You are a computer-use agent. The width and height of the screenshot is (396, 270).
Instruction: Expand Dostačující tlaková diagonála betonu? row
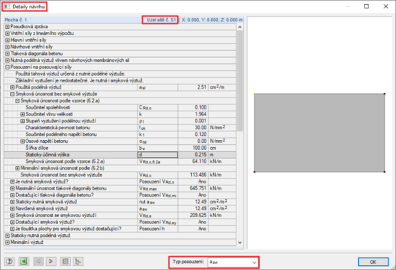pos(13,195)
